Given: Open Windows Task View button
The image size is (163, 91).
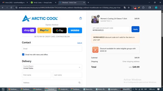Looking at the screenshot, I should pyautogui.click(x=3, y=89).
